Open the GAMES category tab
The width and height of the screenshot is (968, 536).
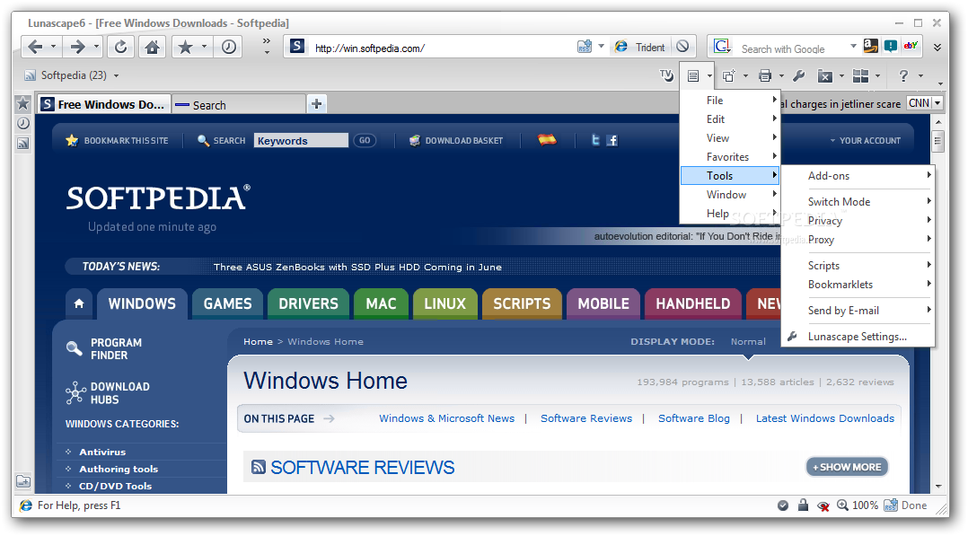point(227,303)
